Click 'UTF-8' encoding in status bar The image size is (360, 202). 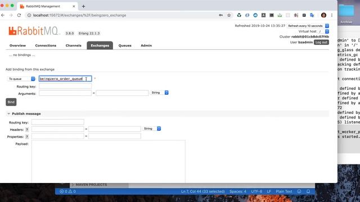pyautogui.click(x=256, y=191)
